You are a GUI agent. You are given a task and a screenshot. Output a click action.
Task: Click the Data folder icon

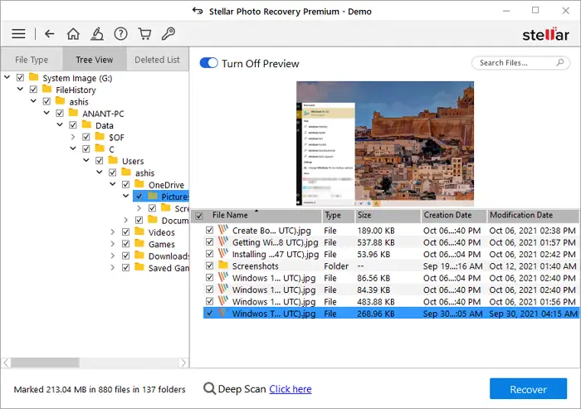click(86, 124)
